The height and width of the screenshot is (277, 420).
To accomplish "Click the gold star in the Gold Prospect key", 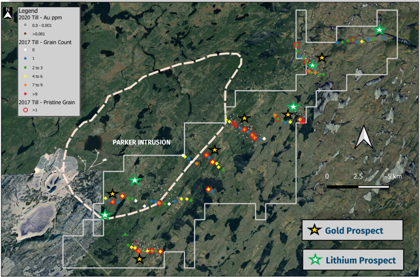I will 314,230.
